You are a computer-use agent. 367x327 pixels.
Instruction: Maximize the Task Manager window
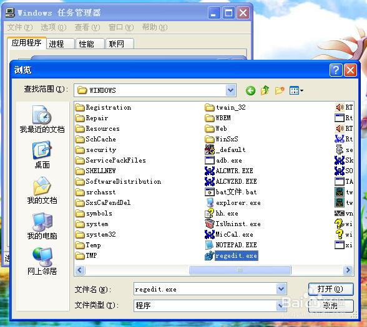[x=228, y=13]
